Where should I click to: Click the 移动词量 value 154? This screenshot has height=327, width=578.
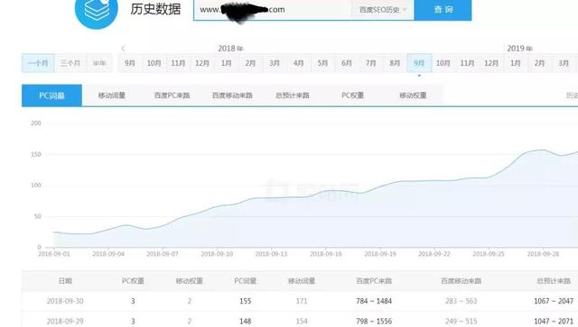pyautogui.click(x=302, y=321)
